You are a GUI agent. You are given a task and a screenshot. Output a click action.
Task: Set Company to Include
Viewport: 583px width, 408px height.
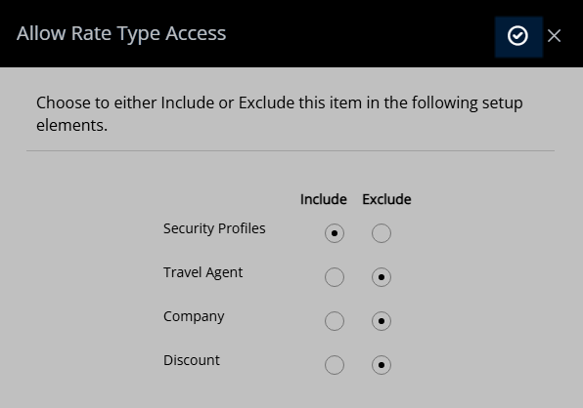coord(335,321)
